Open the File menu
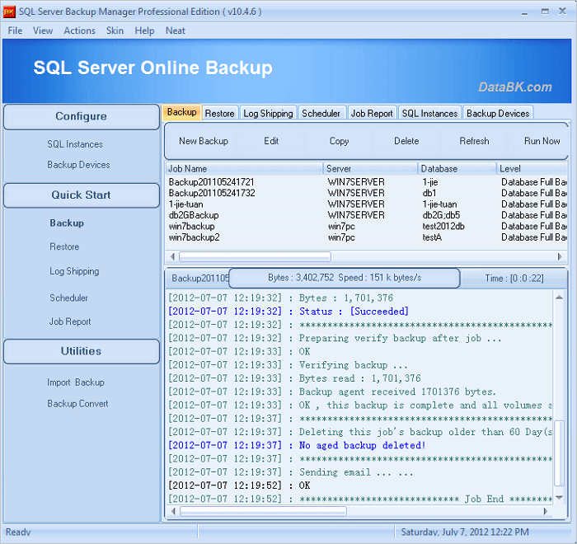 point(15,30)
